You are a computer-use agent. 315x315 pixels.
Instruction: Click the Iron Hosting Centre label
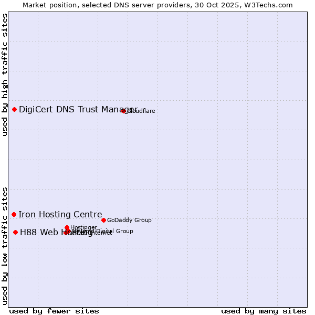pyautogui.click(x=60, y=214)
